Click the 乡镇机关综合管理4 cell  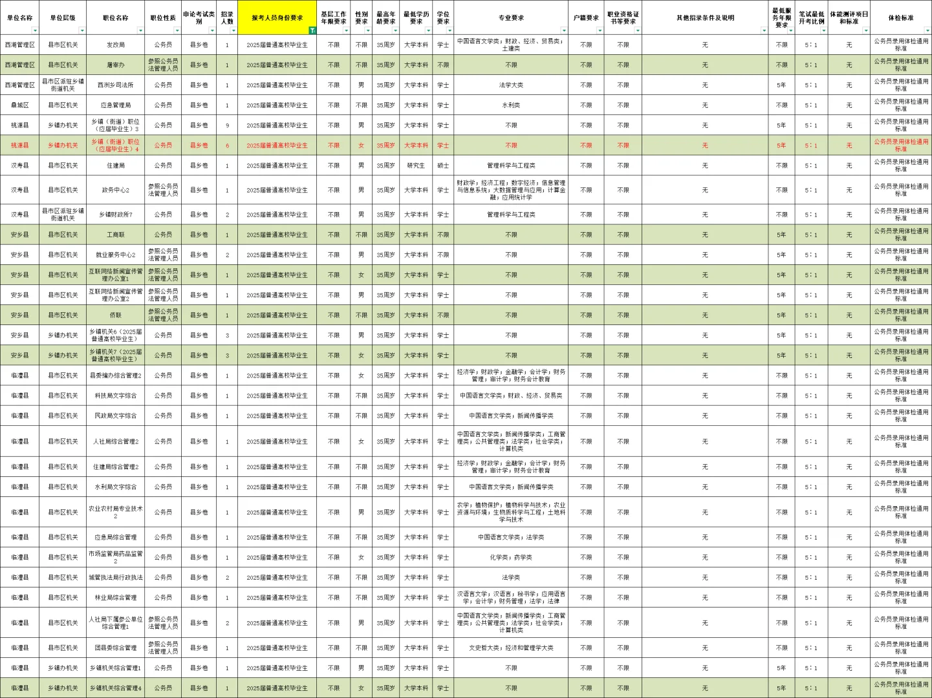coord(116,688)
